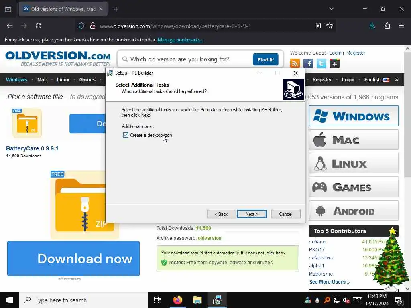Uncheck the Create a desktop icon checkbox
The image size is (411, 308).
point(126,135)
